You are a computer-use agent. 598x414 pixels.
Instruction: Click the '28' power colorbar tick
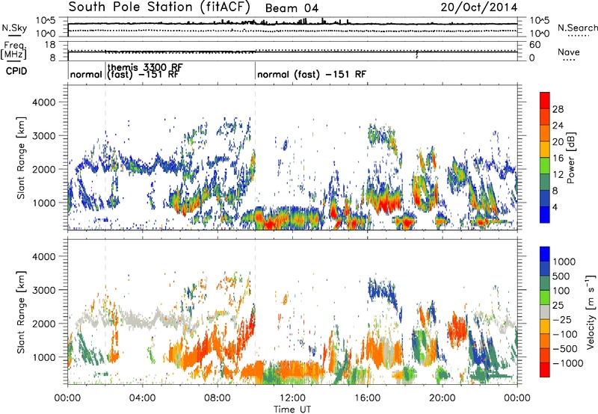[x=558, y=109]
